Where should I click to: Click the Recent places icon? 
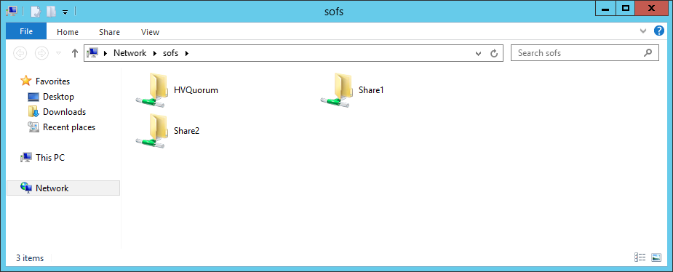[33, 127]
